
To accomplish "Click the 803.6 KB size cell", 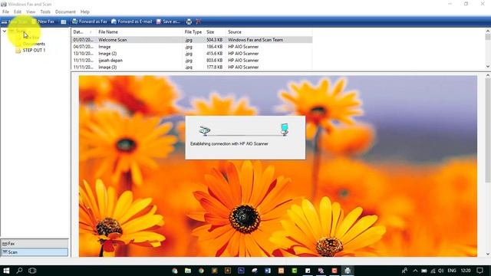I will pyautogui.click(x=215, y=61).
